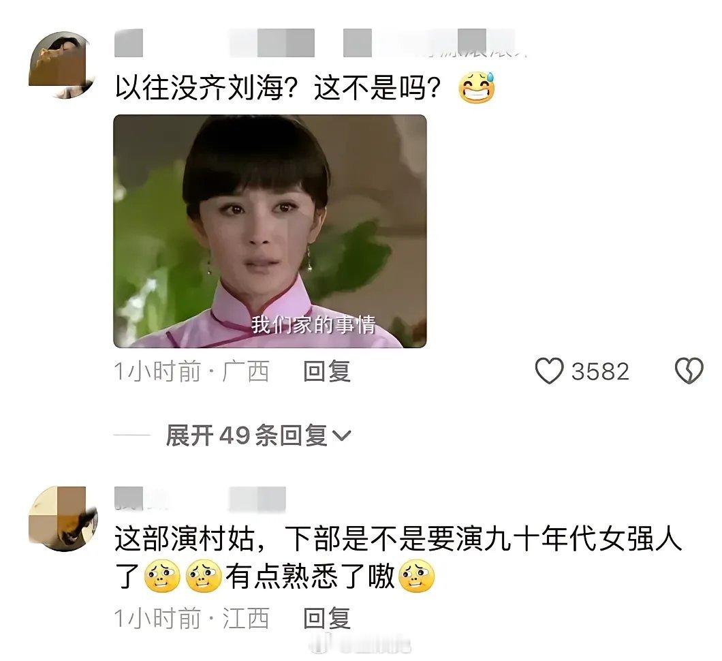Tap the 1小时前 · 广西 timestamp

191,371
